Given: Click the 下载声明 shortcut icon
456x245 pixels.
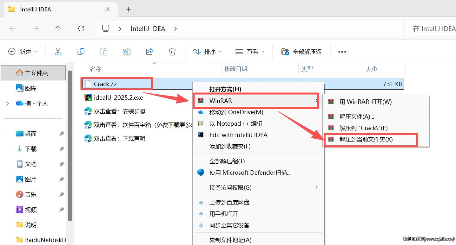Looking at the screenshot, I should pos(88,139).
